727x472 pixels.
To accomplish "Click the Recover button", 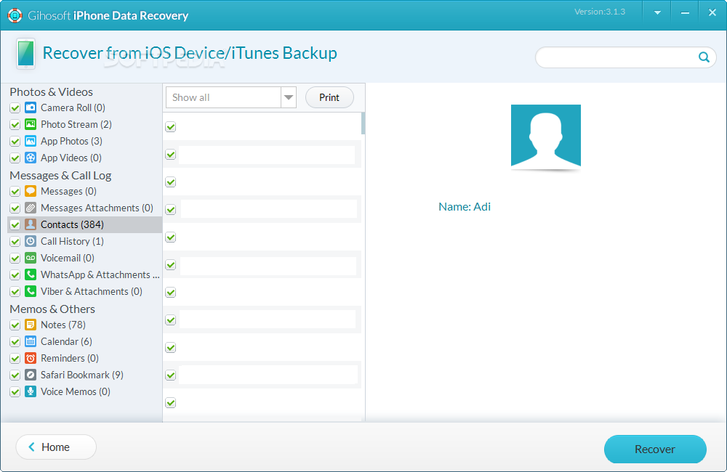I will click(x=655, y=449).
